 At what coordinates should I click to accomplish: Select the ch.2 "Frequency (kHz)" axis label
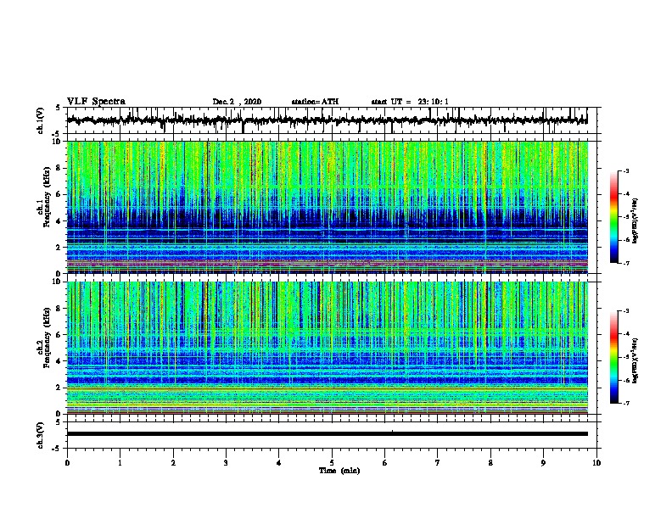[47, 338]
